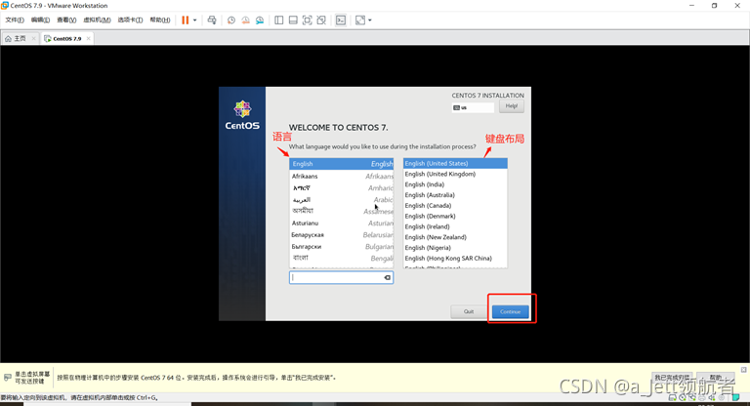The height and width of the screenshot is (406, 750).
Task: Choose English (Hong Kong SAR China) locale
Action: (455, 259)
